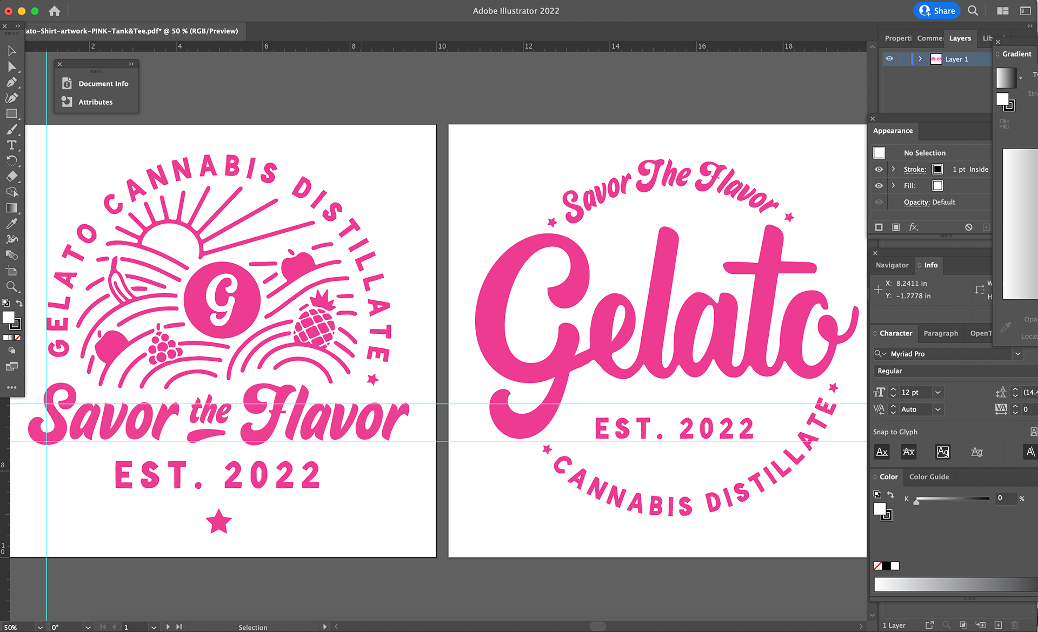Select the Eraser tool

coord(12,176)
